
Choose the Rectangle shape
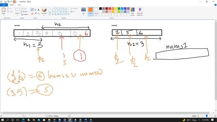[58, 8]
